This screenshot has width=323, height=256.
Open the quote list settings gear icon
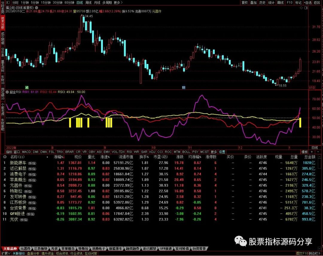pos(4,157)
